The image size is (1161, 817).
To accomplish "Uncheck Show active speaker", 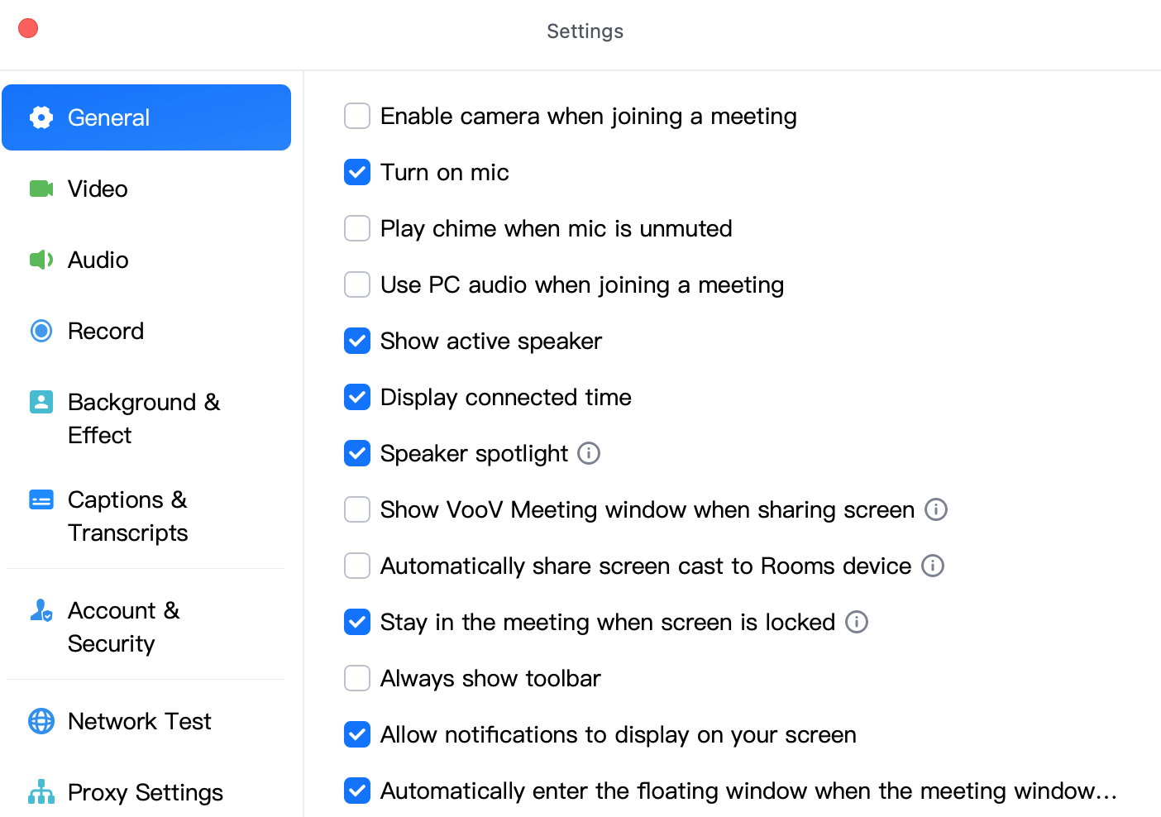I will pyautogui.click(x=356, y=341).
